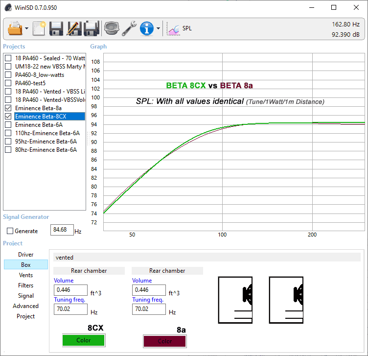The width and height of the screenshot is (368, 356).
Task: Close the WinISD window
Action: point(356,7)
